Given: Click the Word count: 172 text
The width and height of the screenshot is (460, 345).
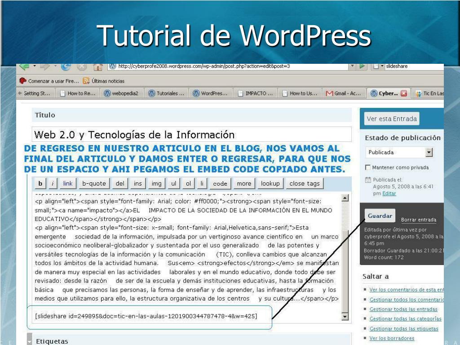Looking at the screenshot, I should point(384,257).
